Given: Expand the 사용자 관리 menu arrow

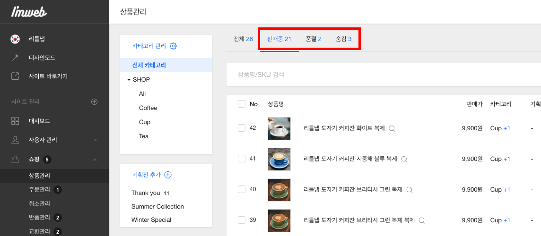Looking at the screenshot, I should (x=95, y=140).
